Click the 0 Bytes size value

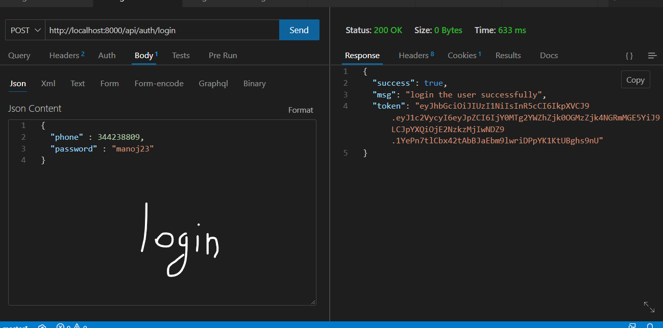pyautogui.click(x=448, y=30)
